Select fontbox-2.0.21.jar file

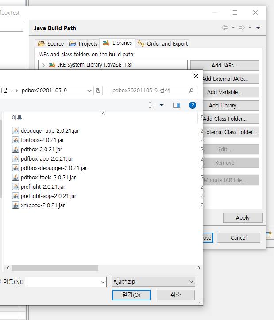pos(42,140)
